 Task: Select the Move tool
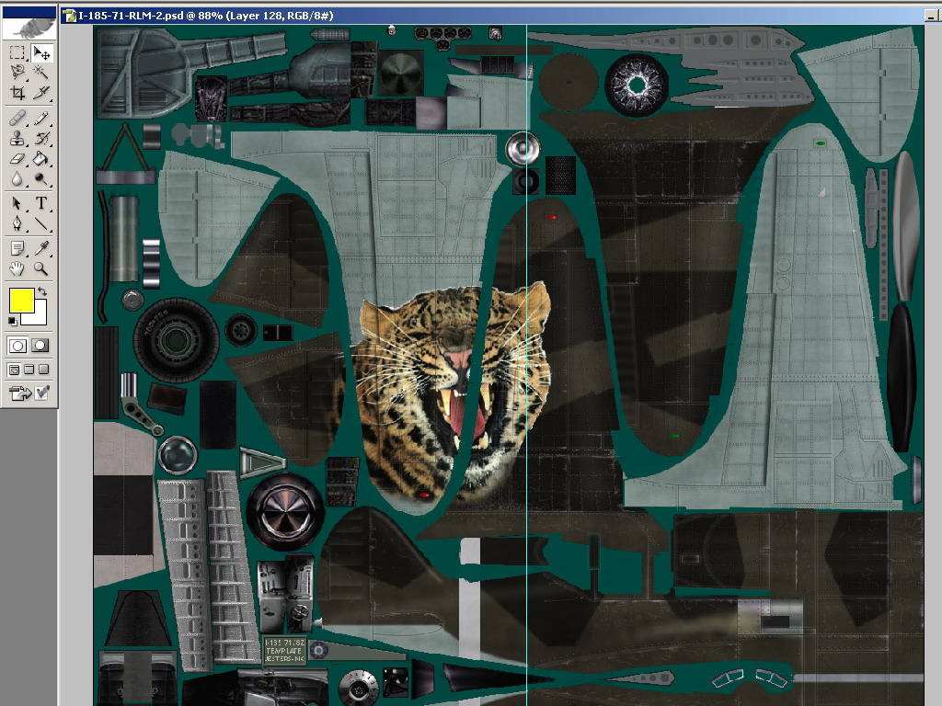tap(40, 52)
